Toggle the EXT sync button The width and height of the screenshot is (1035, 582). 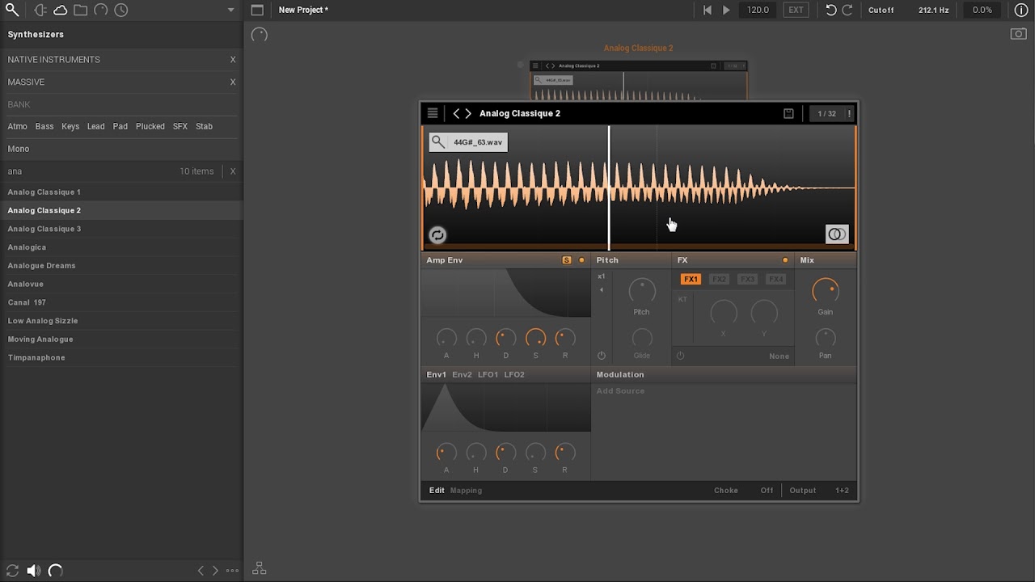click(796, 10)
